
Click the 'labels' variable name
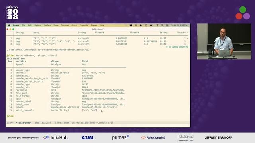pos(20,107)
